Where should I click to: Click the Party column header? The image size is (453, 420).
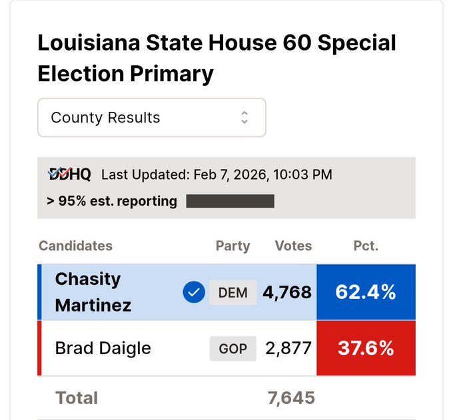pos(232,246)
